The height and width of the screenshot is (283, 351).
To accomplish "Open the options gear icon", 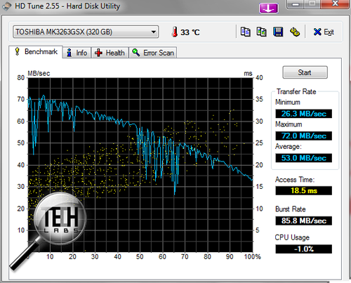I will click(295, 32).
